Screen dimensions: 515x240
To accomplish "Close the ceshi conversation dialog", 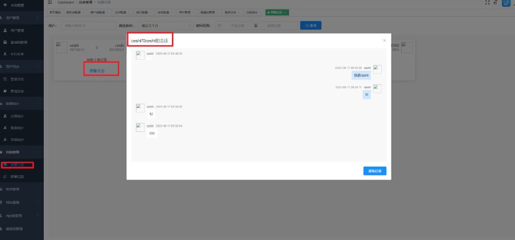I will click(x=384, y=41).
